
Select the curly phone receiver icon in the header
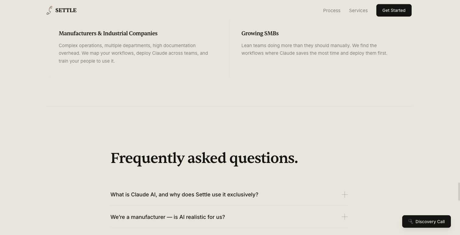pos(50,10)
